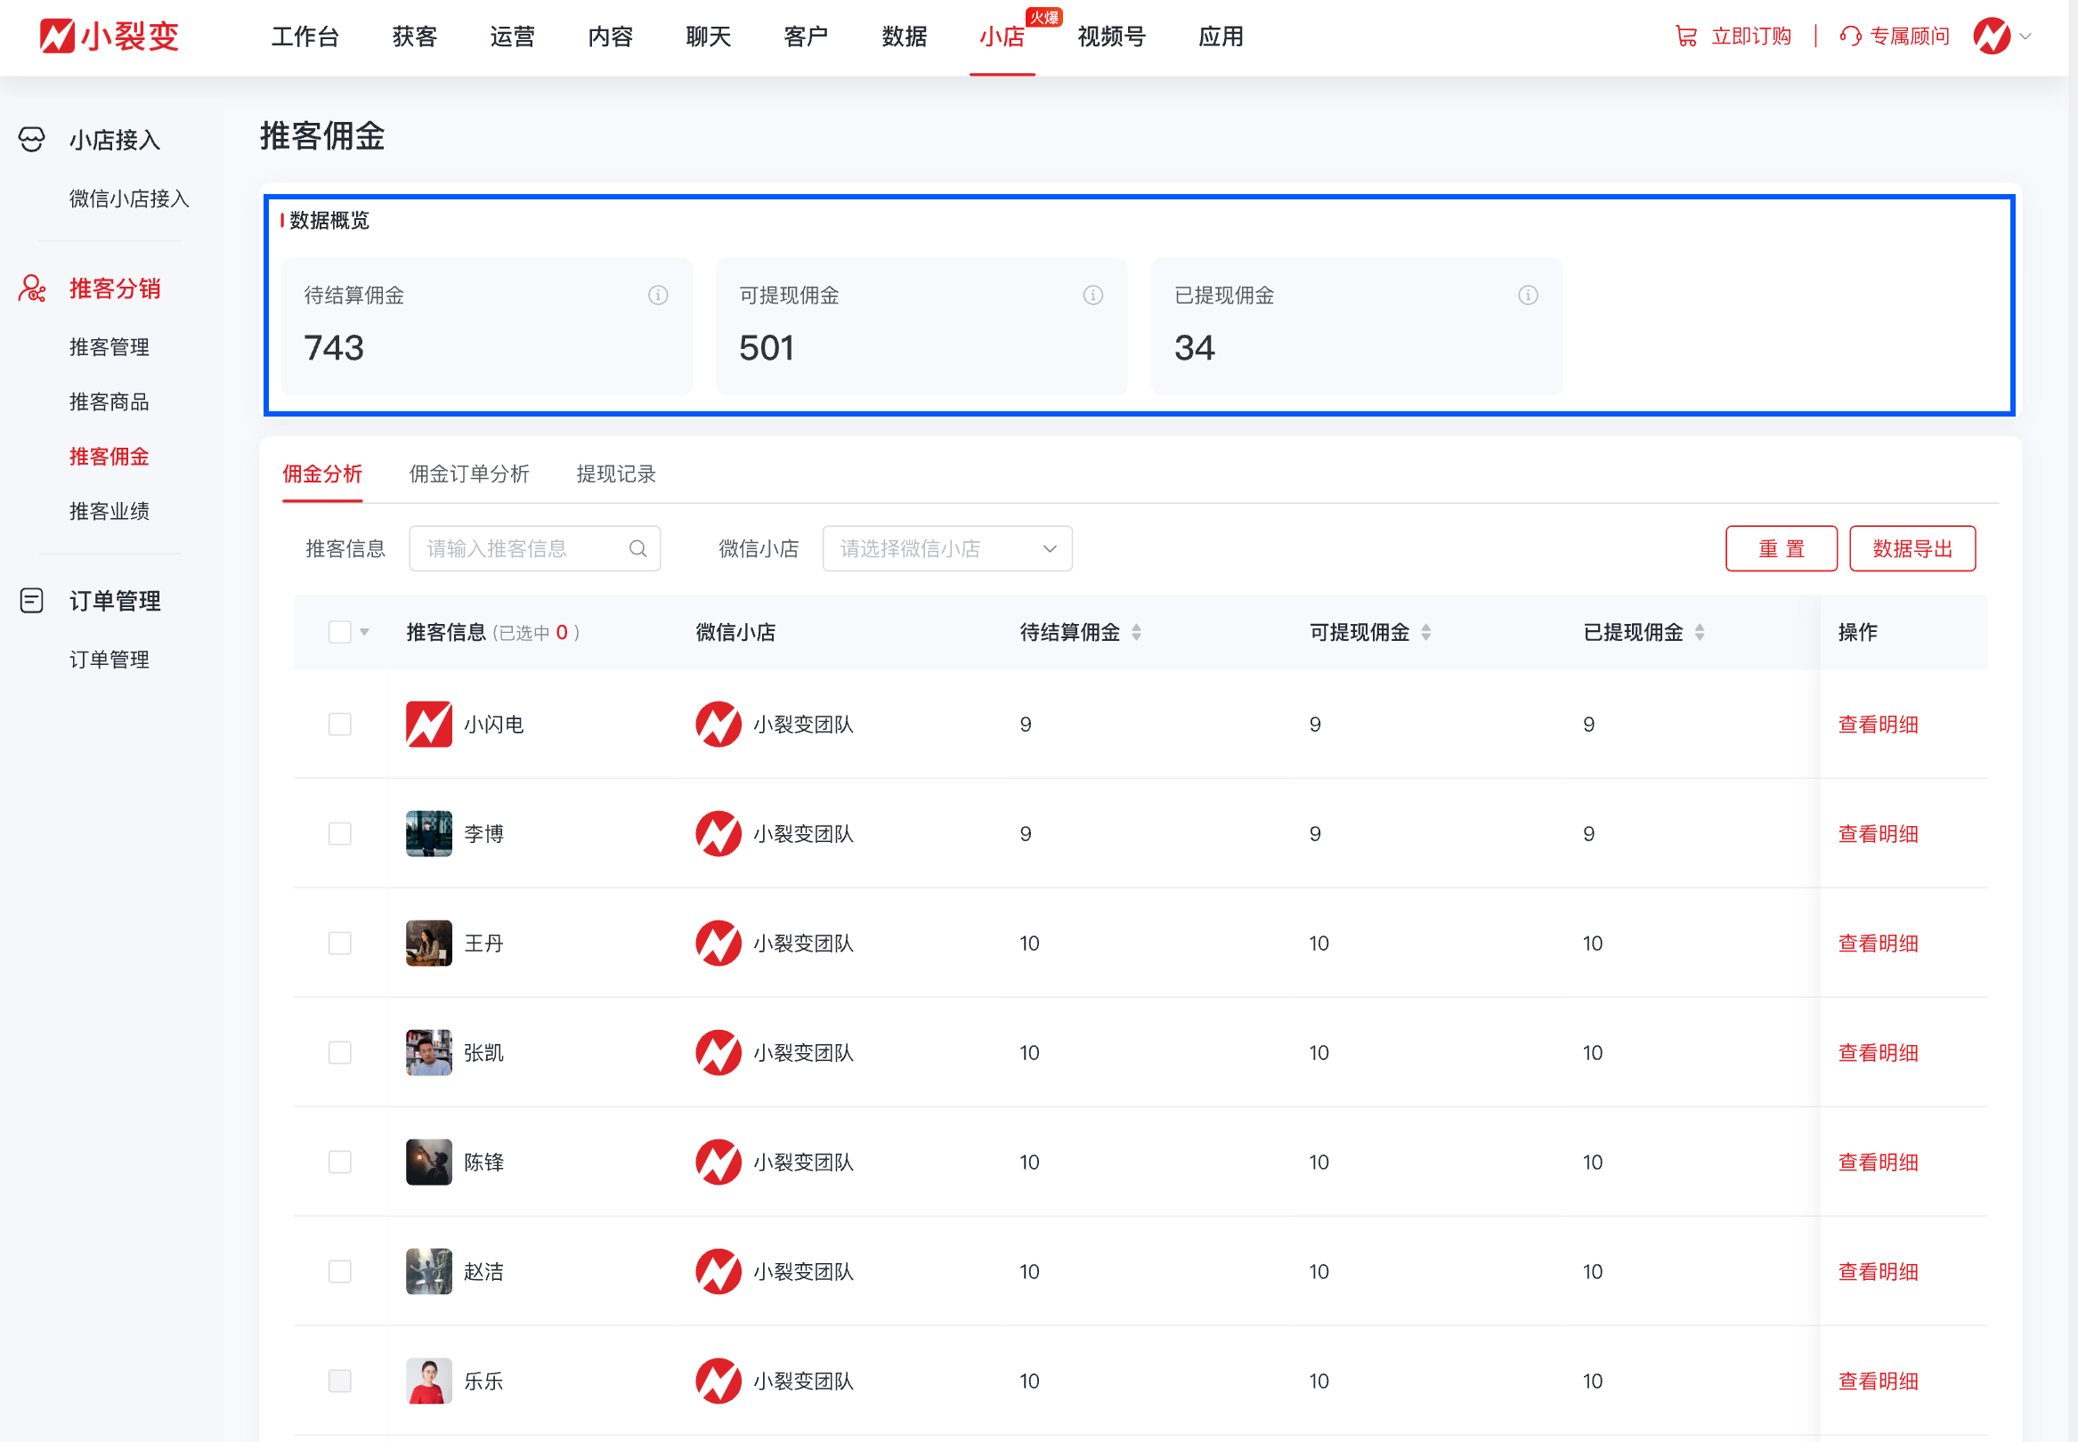Sort by 已提现佣金 column arrows

coord(1700,633)
